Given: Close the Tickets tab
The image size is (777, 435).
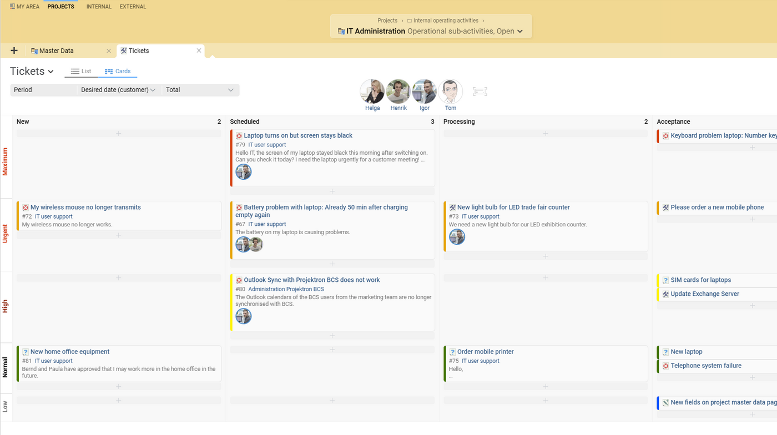Looking at the screenshot, I should [x=199, y=50].
